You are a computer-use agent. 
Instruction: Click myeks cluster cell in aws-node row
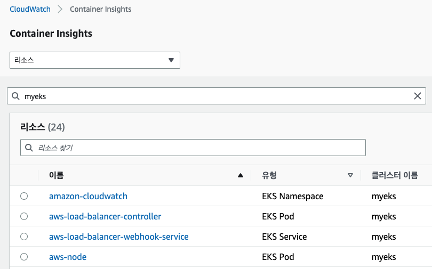click(x=384, y=257)
